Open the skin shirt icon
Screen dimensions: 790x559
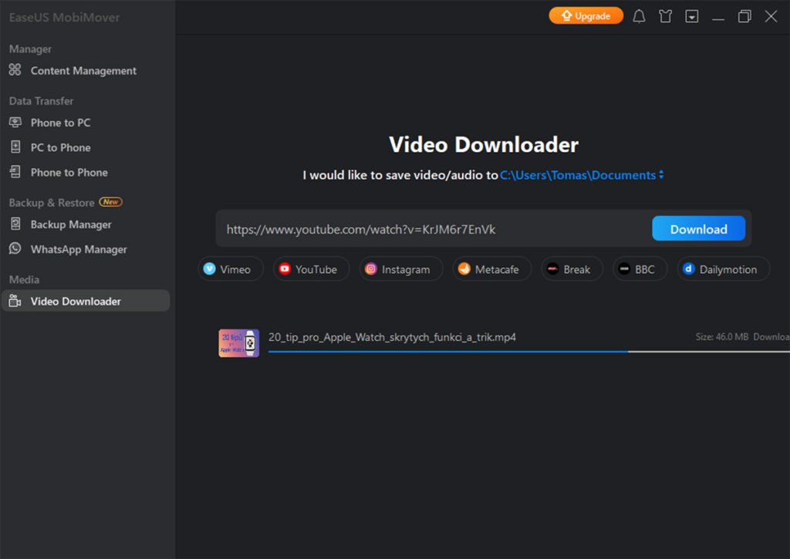(x=665, y=16)
